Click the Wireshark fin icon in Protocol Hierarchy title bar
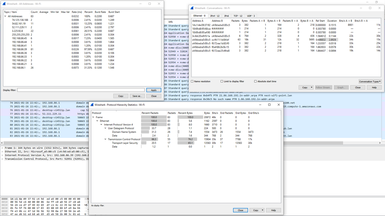This screenshot has height=216, width=385. [x=92, y=105]
